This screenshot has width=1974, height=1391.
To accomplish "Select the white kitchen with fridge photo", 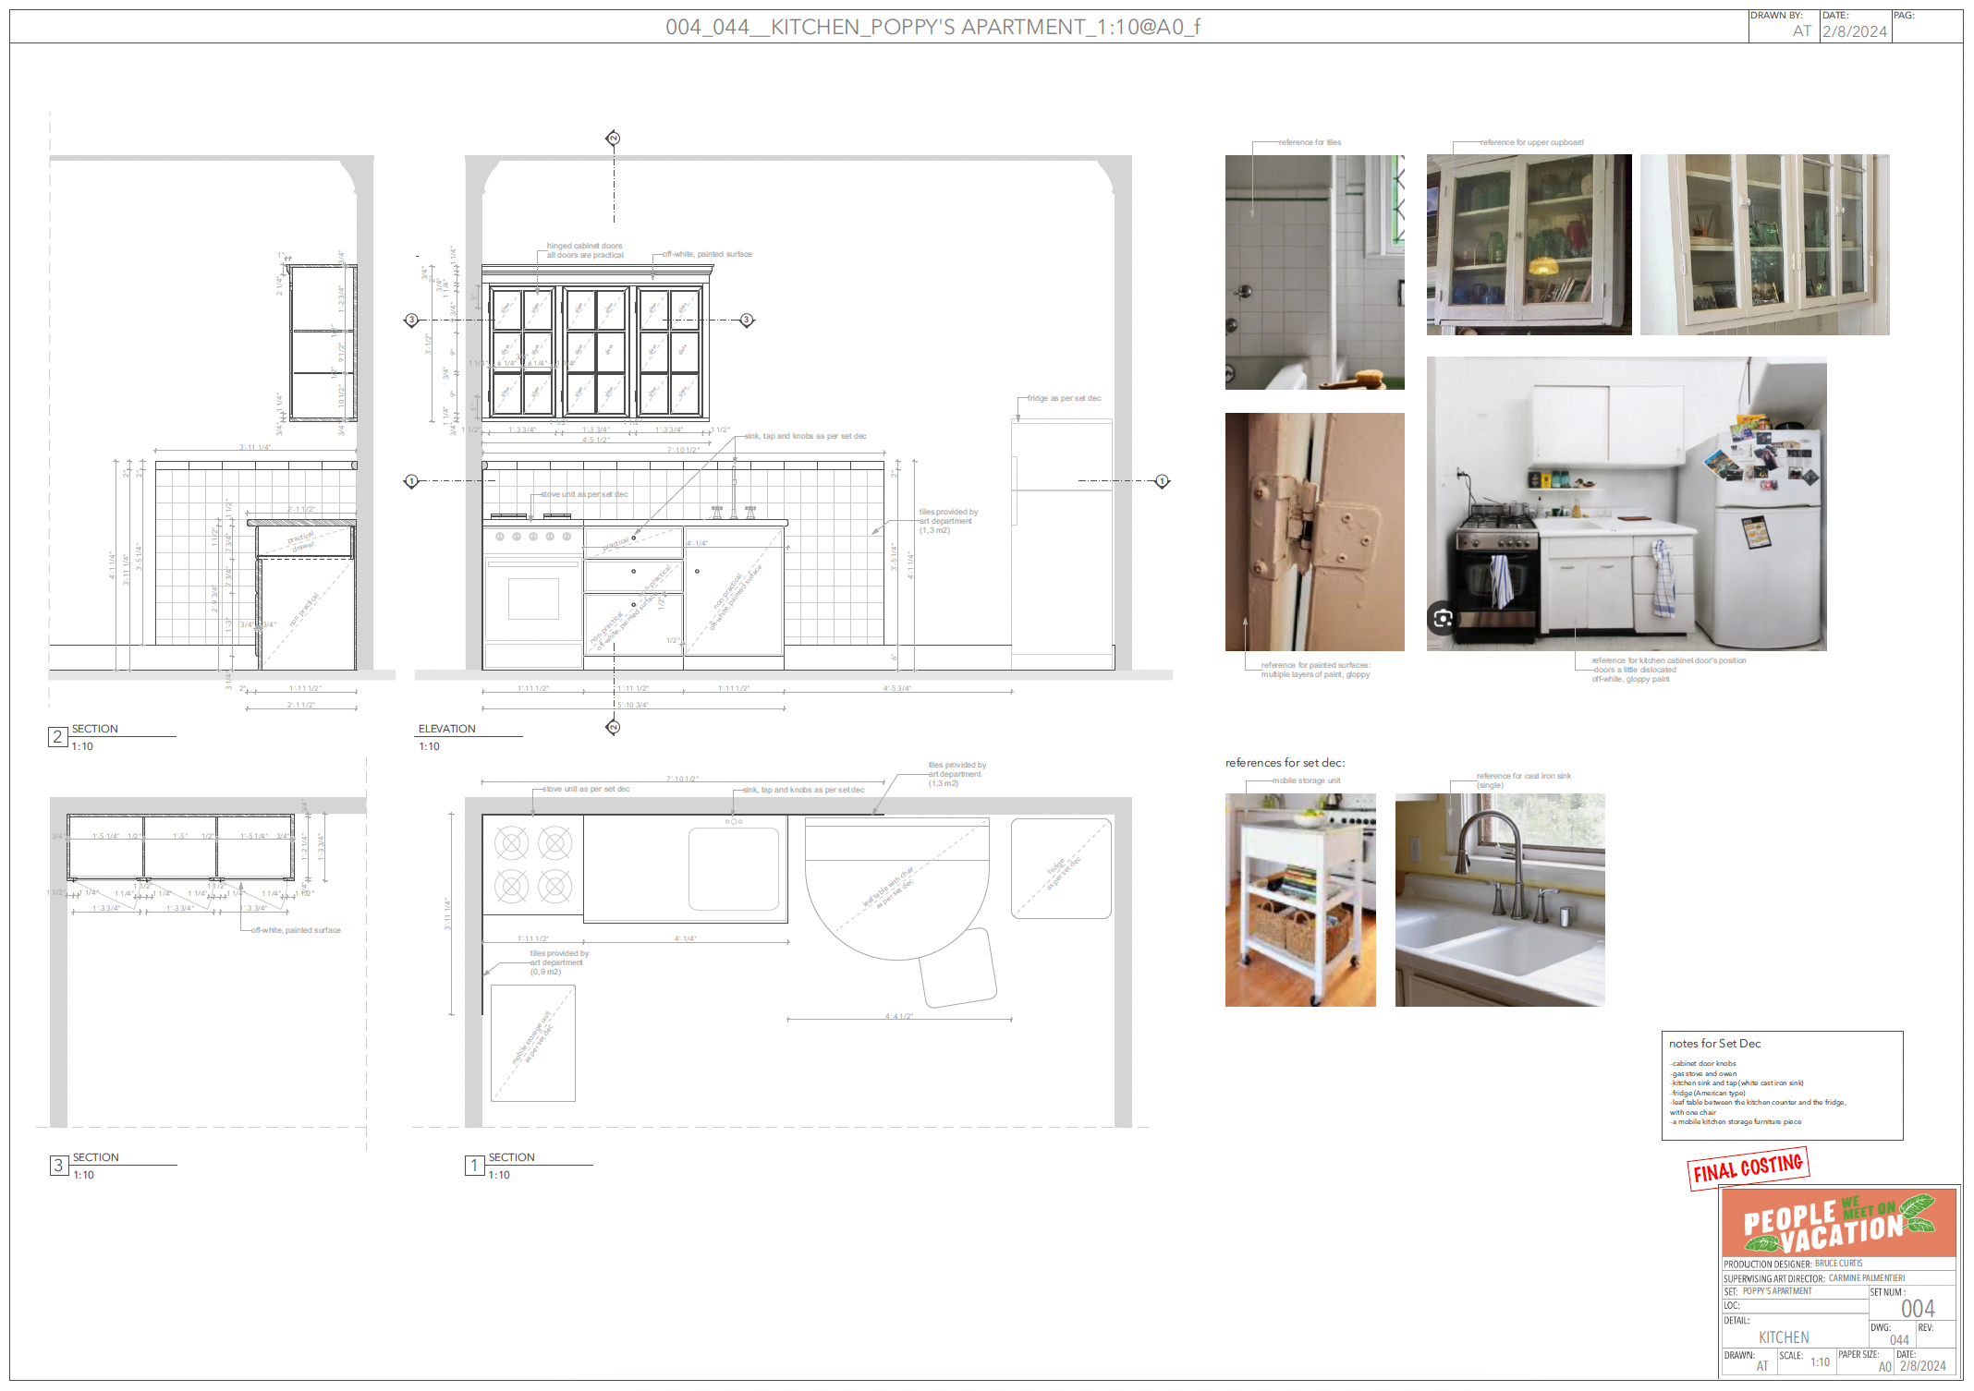I will coord(1626,504).
